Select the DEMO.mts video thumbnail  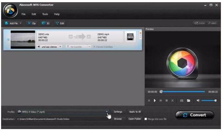23,39
